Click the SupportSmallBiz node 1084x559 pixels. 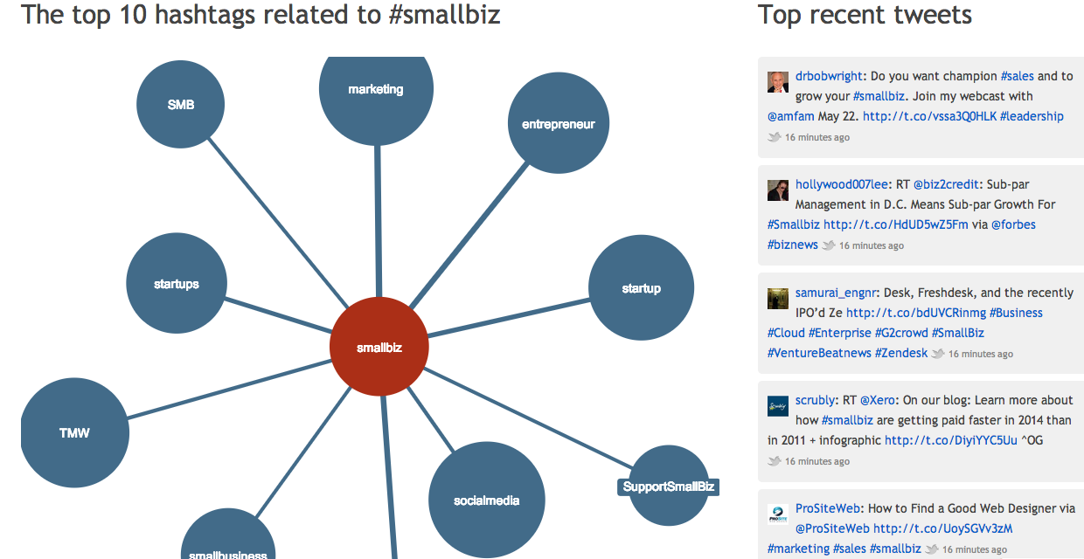(669, 487)
